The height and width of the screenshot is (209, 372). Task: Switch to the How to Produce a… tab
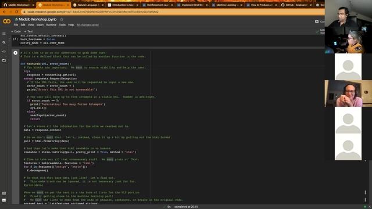coord(262,5)
